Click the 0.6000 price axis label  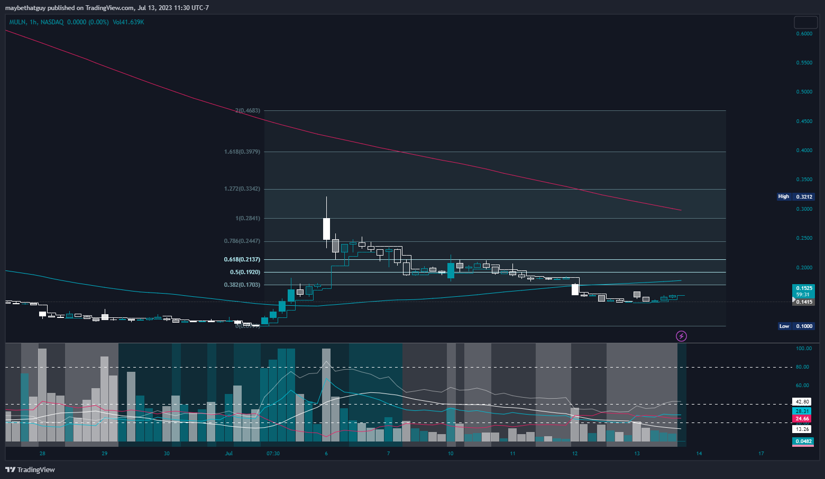pyautogui.click(x=804, y=33)
